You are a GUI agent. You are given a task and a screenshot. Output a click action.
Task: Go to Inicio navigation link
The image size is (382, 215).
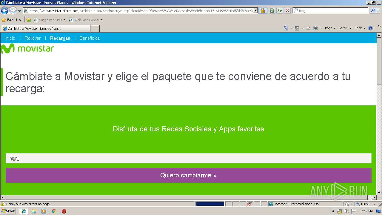[10, 38]
